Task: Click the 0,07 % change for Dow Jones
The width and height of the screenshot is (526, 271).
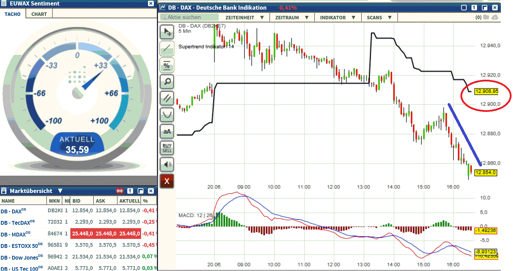Action: pyautogui.click(x=150, y=257)
